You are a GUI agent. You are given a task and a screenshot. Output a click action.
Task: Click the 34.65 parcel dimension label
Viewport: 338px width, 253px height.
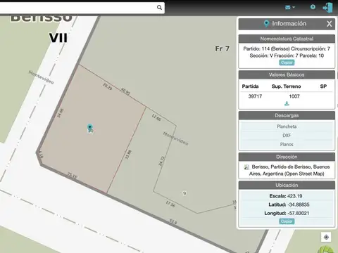[61, 113]
